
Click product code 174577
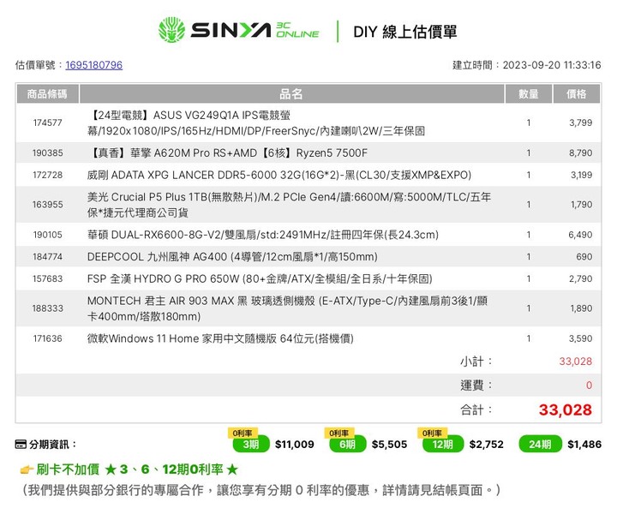(x=48, y=123)
